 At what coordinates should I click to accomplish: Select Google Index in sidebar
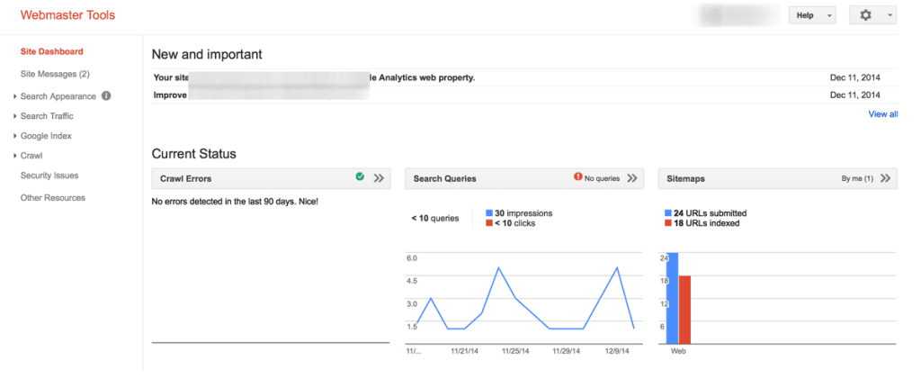coord(46,136)
